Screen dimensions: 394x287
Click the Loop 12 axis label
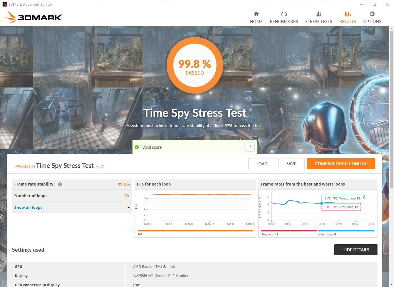click(x=209, y=224)
